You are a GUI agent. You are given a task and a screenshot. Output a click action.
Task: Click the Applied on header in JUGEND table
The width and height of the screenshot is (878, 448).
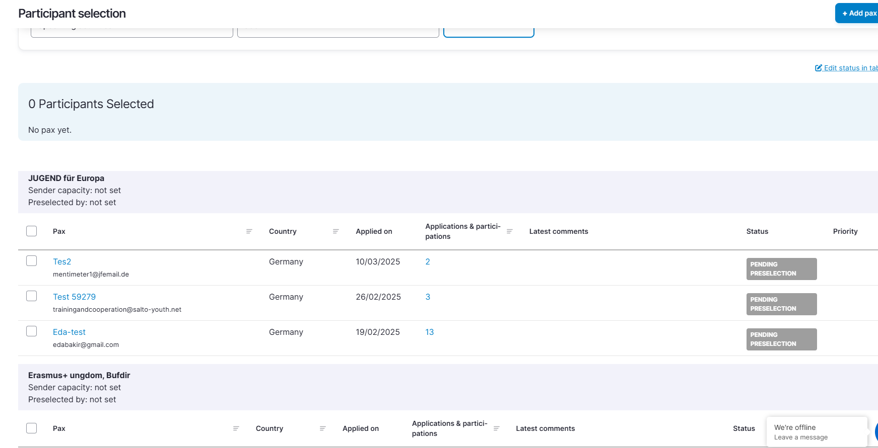pyautogui.click(x=374, y=231)
